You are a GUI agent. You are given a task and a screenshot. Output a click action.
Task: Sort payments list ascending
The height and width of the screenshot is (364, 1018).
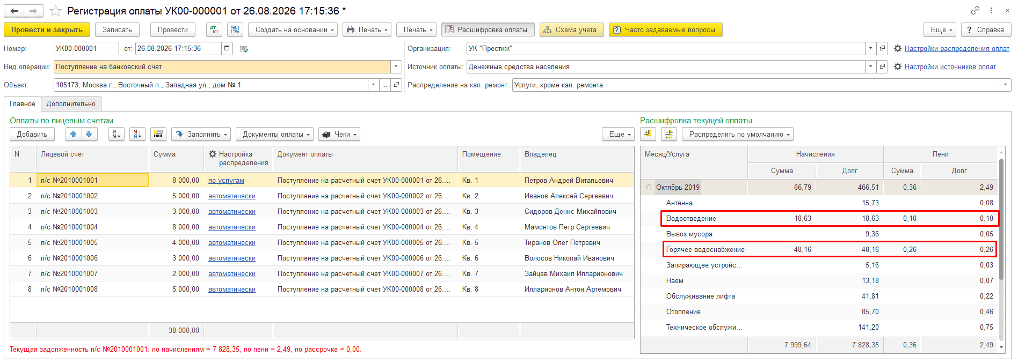pos(116,134)
